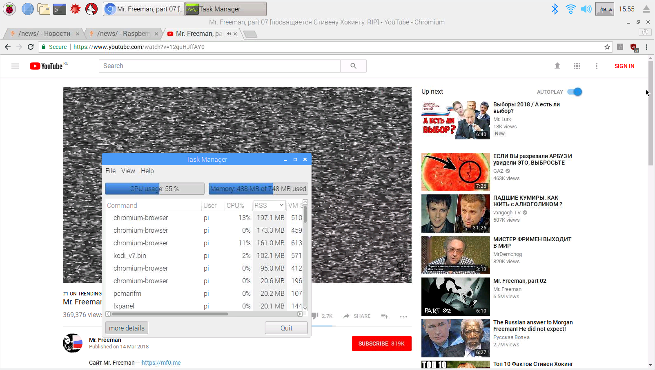Open the YouTube apps grid

click(x=577, y=66)
